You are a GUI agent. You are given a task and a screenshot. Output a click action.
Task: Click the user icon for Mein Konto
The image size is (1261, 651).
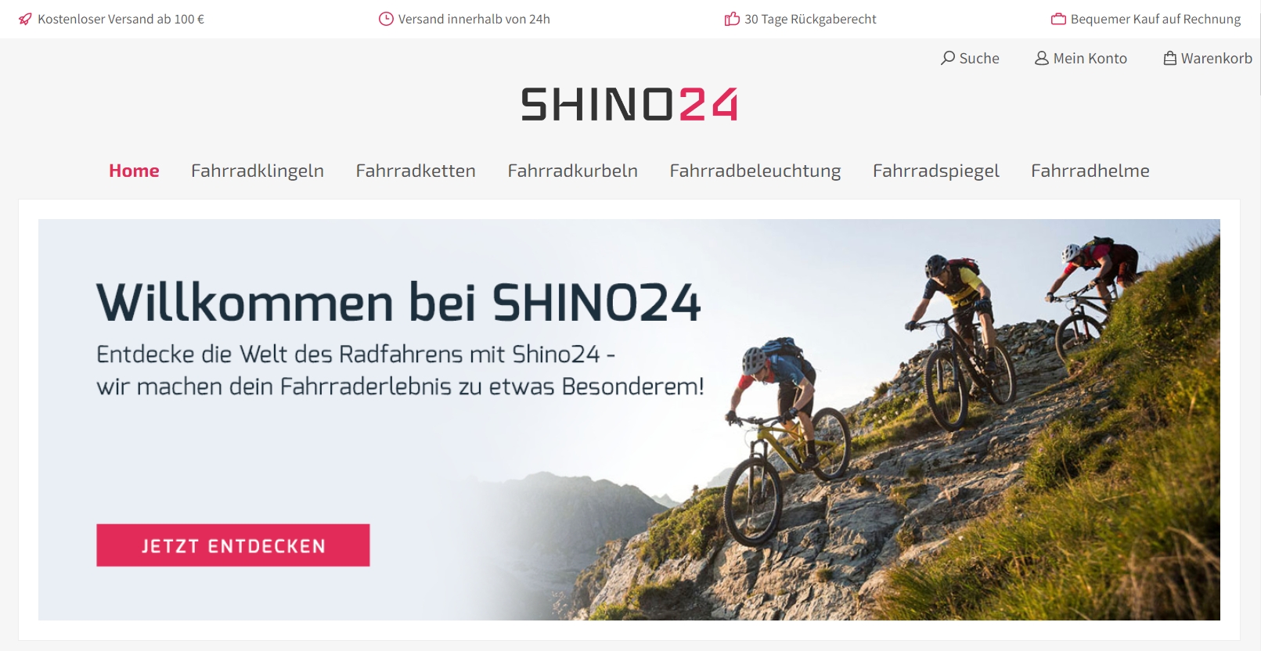click(x=1042, y=58)
